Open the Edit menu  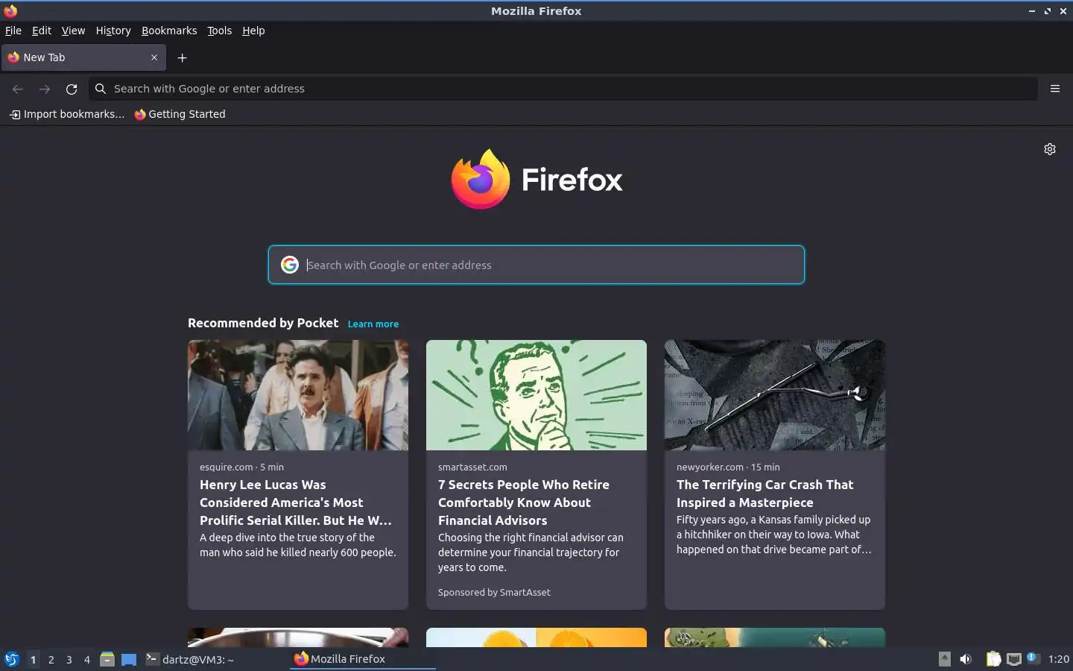pyautogui.click(x=42, y=31)
